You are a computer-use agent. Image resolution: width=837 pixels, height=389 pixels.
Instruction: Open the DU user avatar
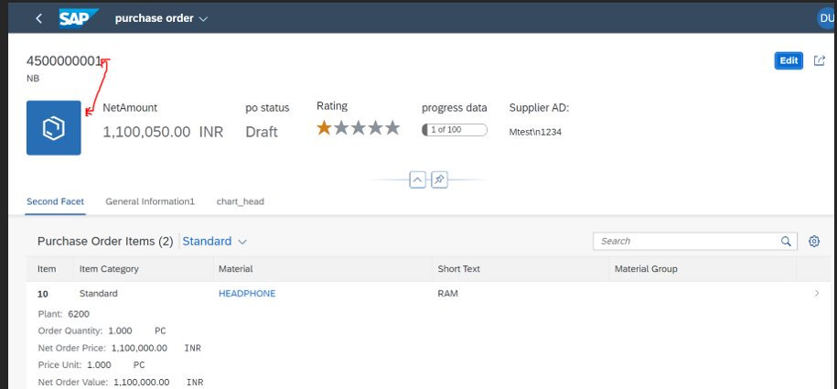pyautogui.click(x=827, y=18)
